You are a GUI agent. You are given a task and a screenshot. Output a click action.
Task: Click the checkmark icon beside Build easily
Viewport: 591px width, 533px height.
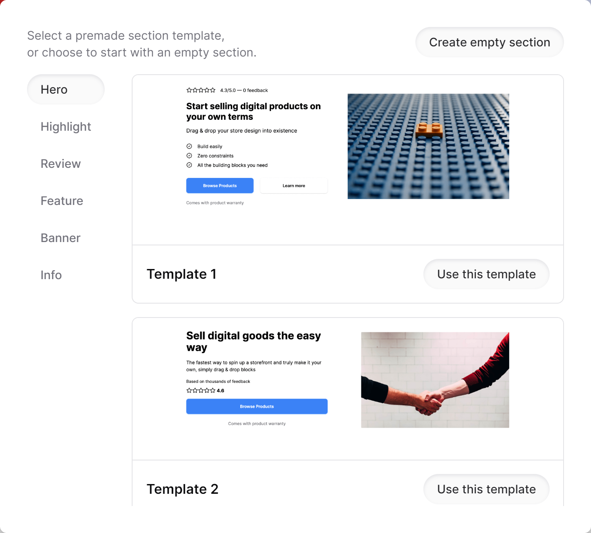[x=189, y=146]
